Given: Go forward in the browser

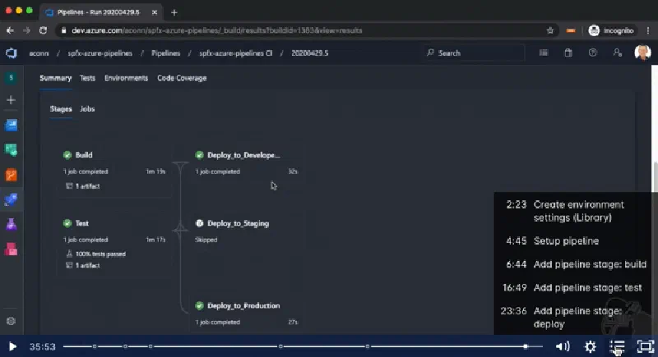Looking at the screenshot, I should [x=26, y=30].
